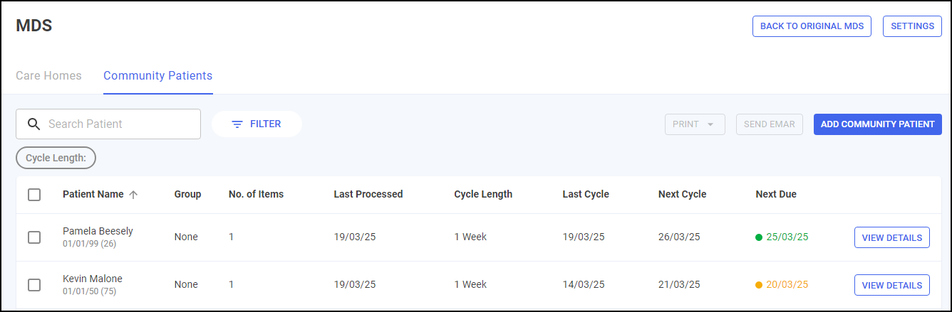This screenshot has height=312, width=952.
Task: View details for Pamela Beesely
Action: coord(891,237)
